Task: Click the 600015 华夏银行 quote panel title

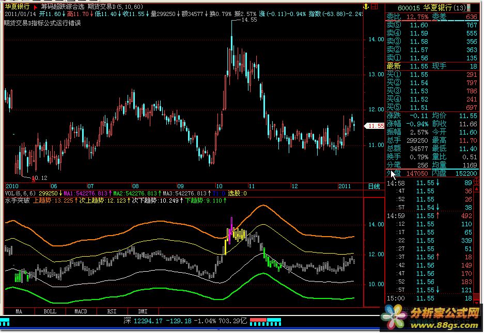Action: 431,7
